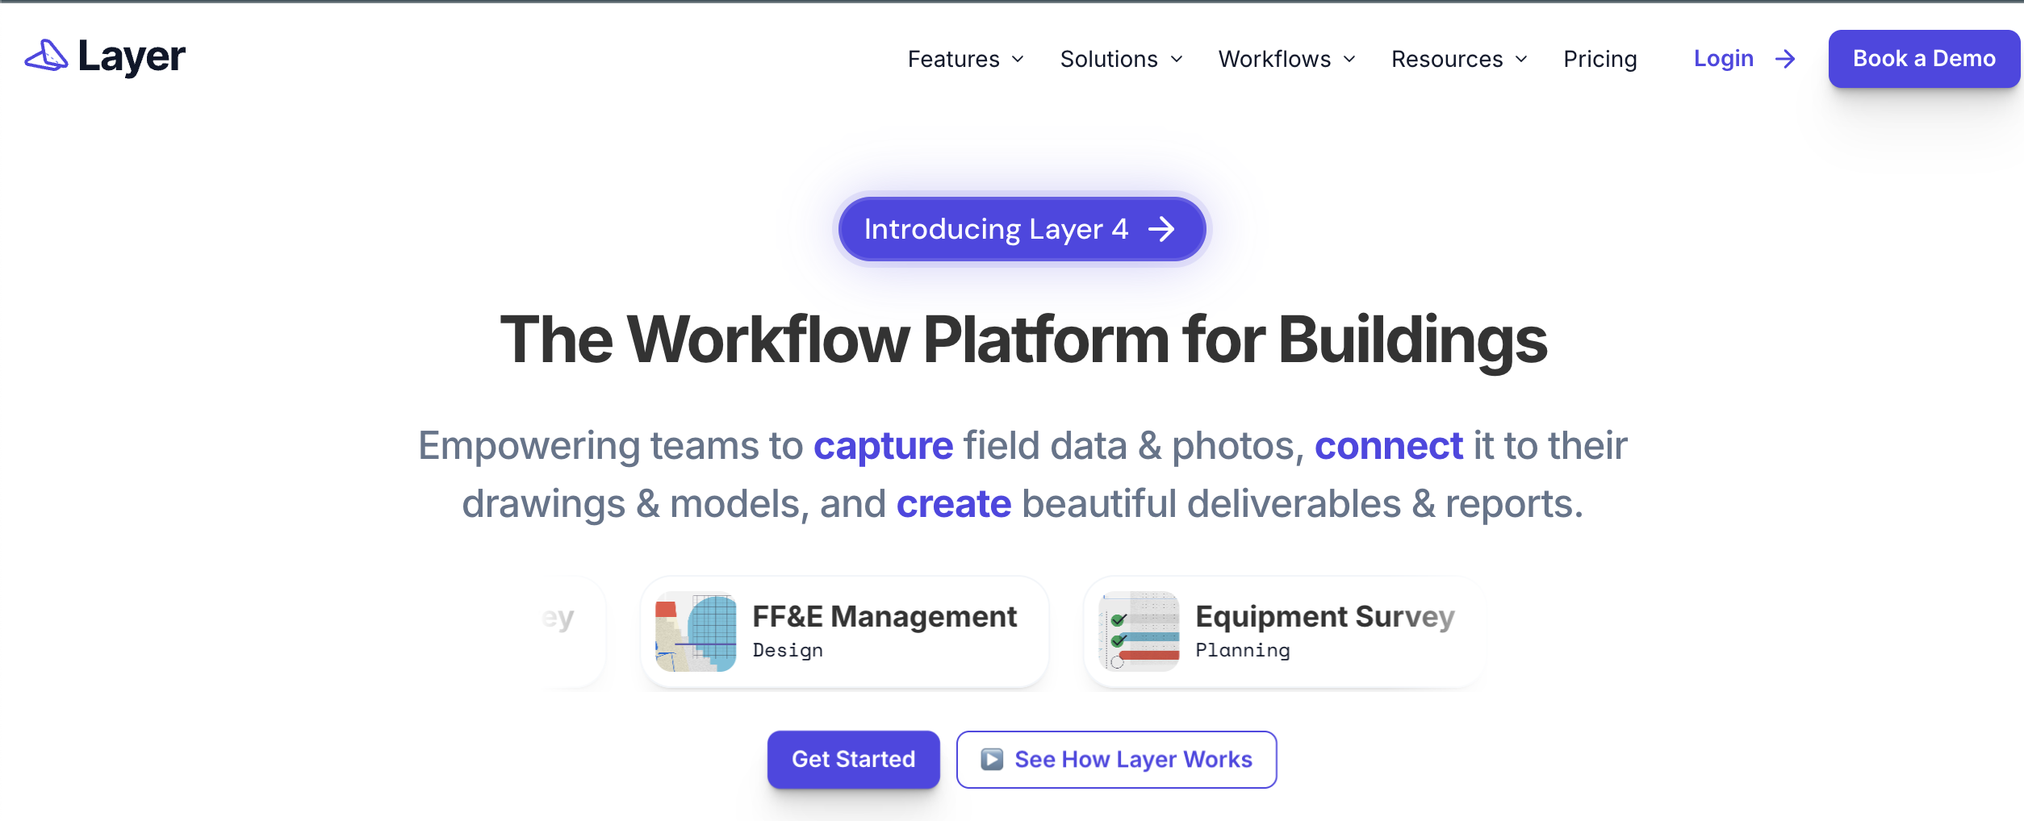2024x821 pixels.
Task: Open the FF&E Management workflow card
Action: click(844, 631)
